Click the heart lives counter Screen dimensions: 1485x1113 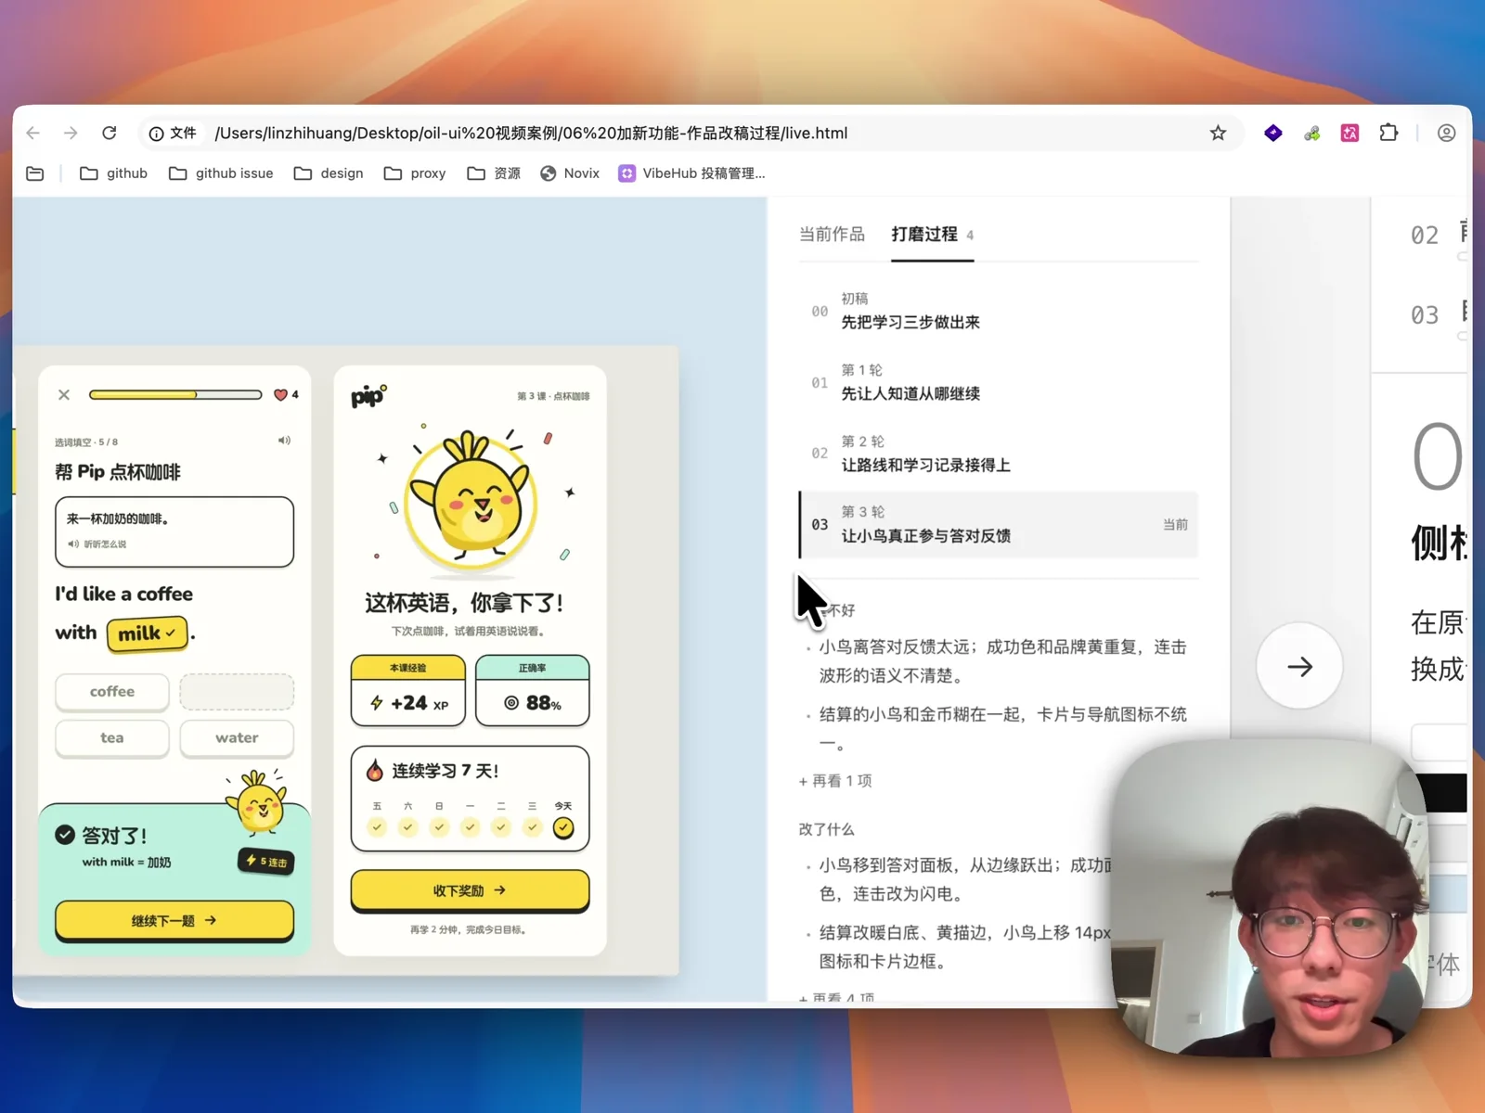pyautogui.click(x=286, y=394)
